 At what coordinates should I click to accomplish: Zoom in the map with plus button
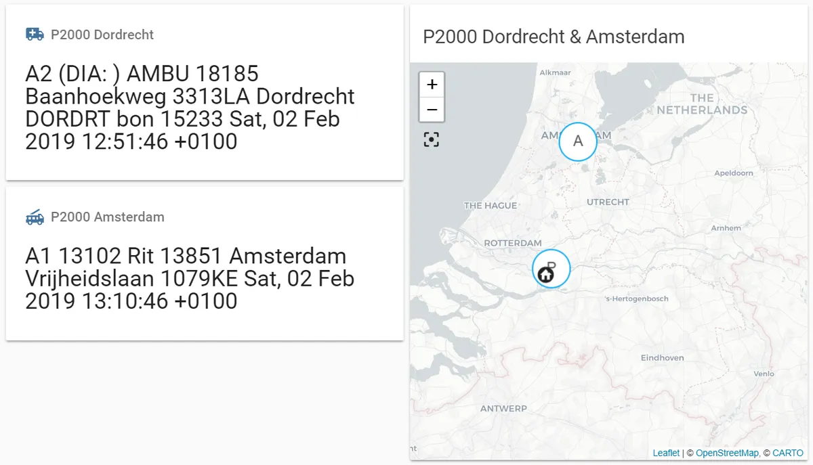pyautogui.click(x=432, y=85)
